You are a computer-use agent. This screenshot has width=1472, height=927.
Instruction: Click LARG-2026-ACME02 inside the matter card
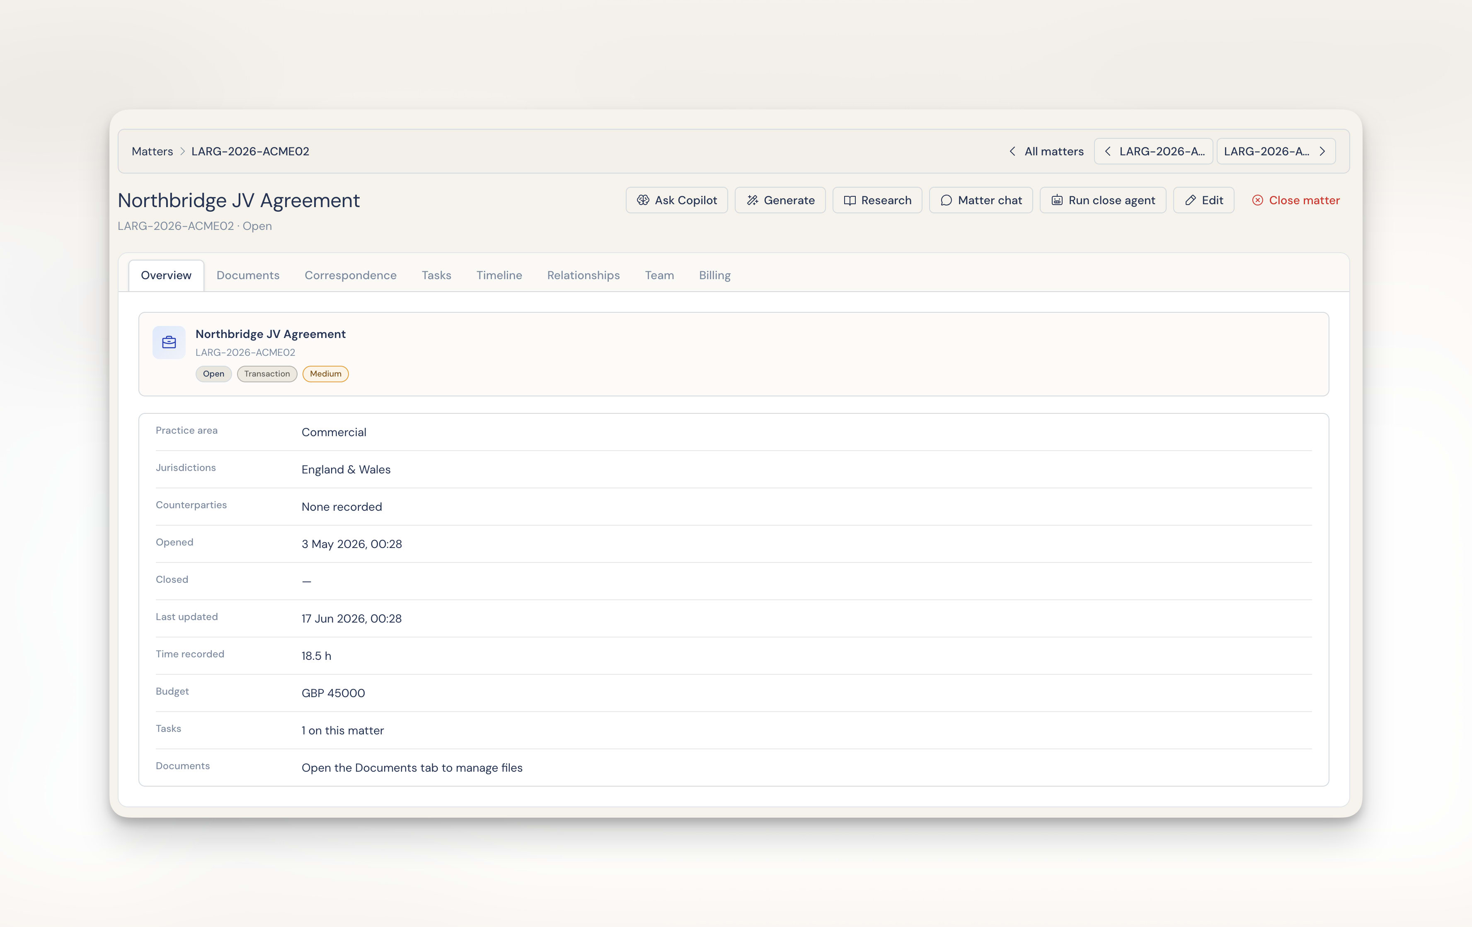coord(245,352)
